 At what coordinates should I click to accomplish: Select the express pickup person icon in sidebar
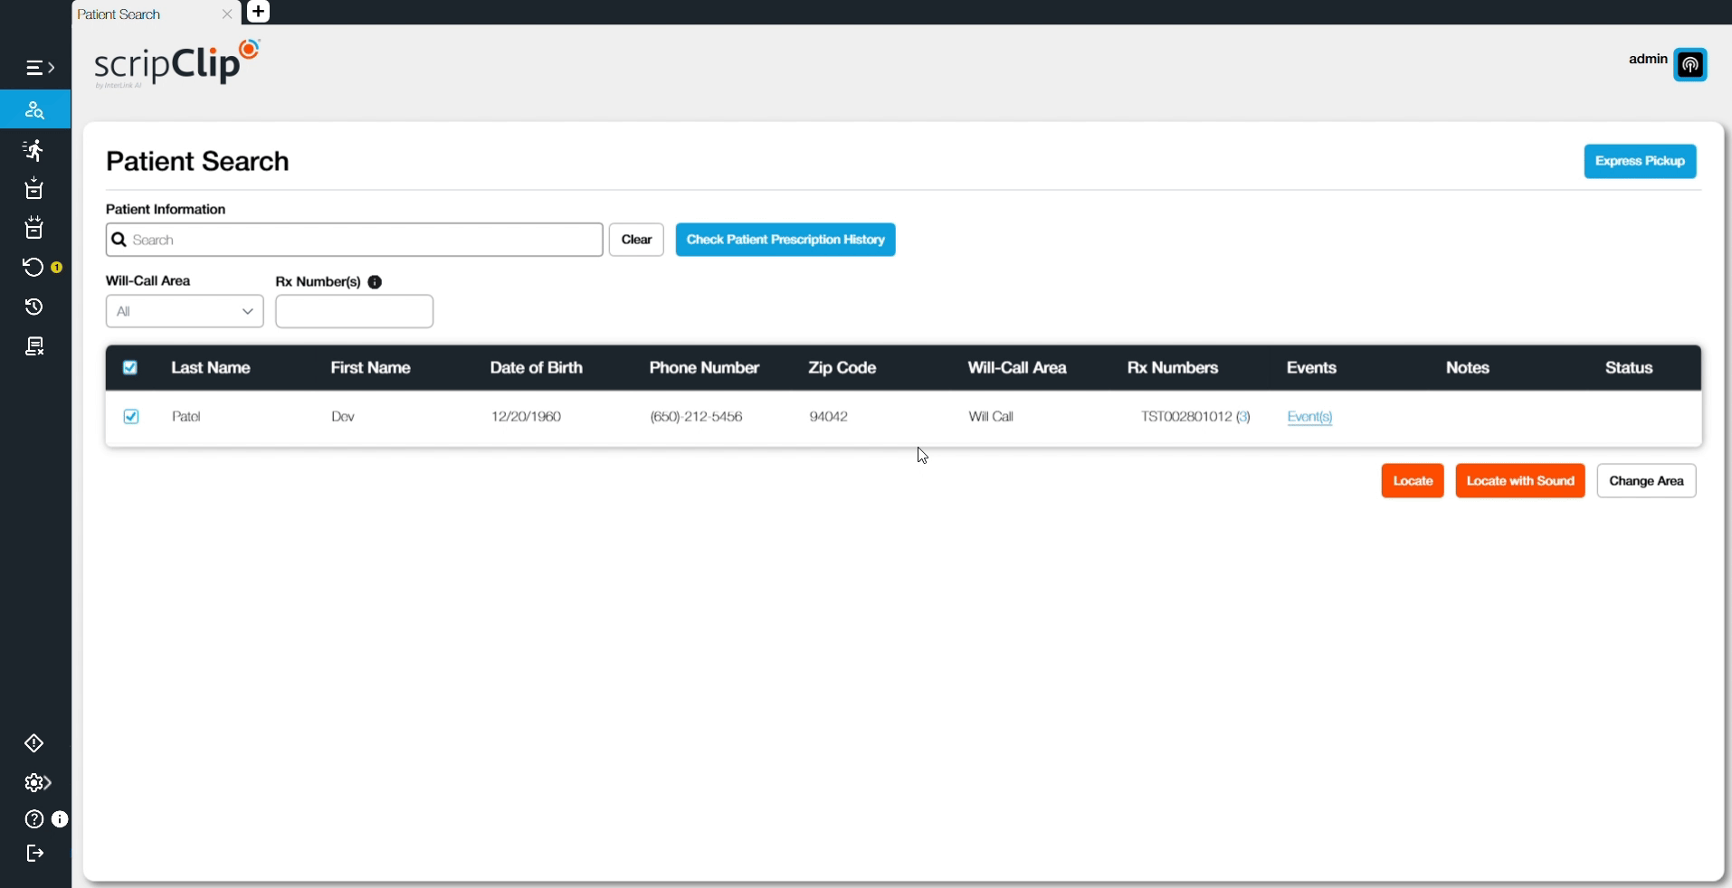pos(33,150)
